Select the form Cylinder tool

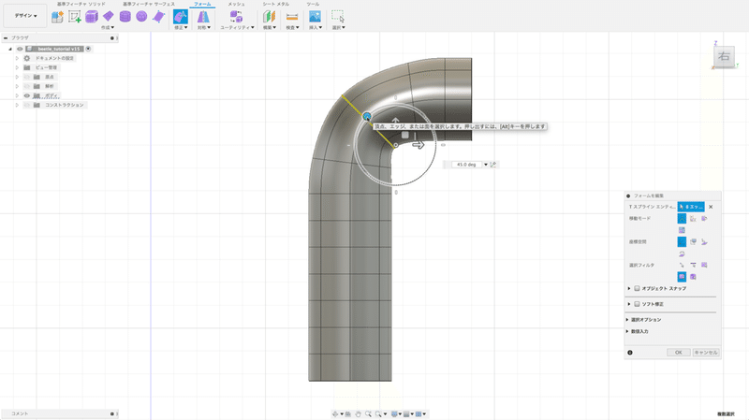(125, 17)
